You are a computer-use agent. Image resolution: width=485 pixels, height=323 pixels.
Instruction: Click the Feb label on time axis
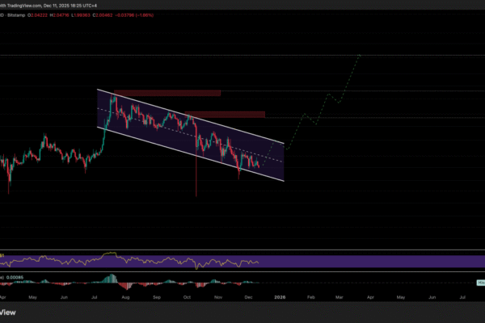click(310, 297)
